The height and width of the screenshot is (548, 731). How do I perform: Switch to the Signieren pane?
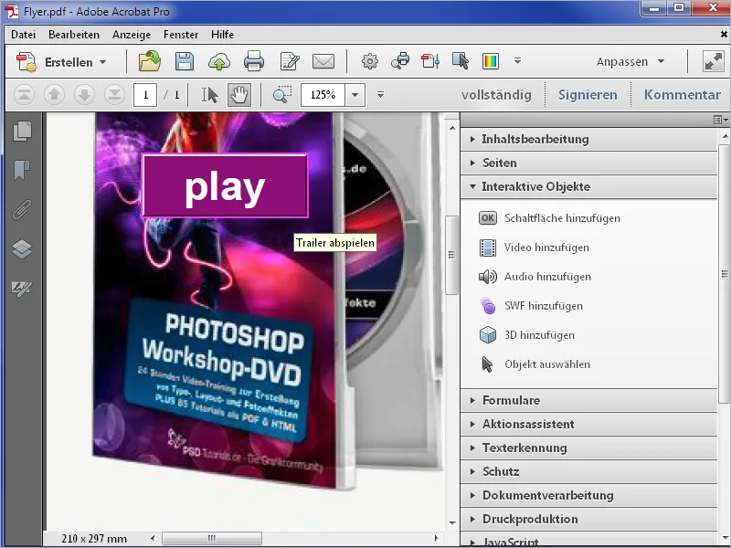tap(588, 95)
